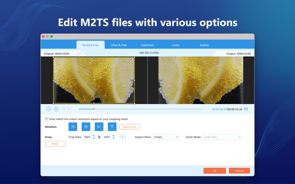Click the Output: 2560x1440 label
Image resolution: width=295 pixels, height=184 pixels.
coord(239,54)
